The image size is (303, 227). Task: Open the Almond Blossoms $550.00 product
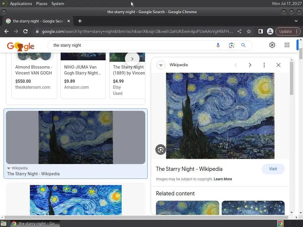pos(34,76)
